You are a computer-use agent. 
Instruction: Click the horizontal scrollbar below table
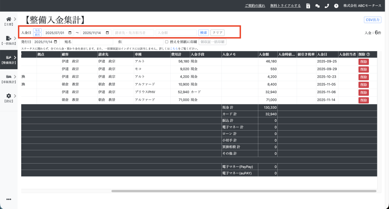pos(243,191)
